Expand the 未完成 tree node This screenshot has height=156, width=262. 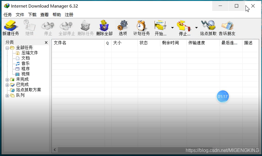[7, 80]
